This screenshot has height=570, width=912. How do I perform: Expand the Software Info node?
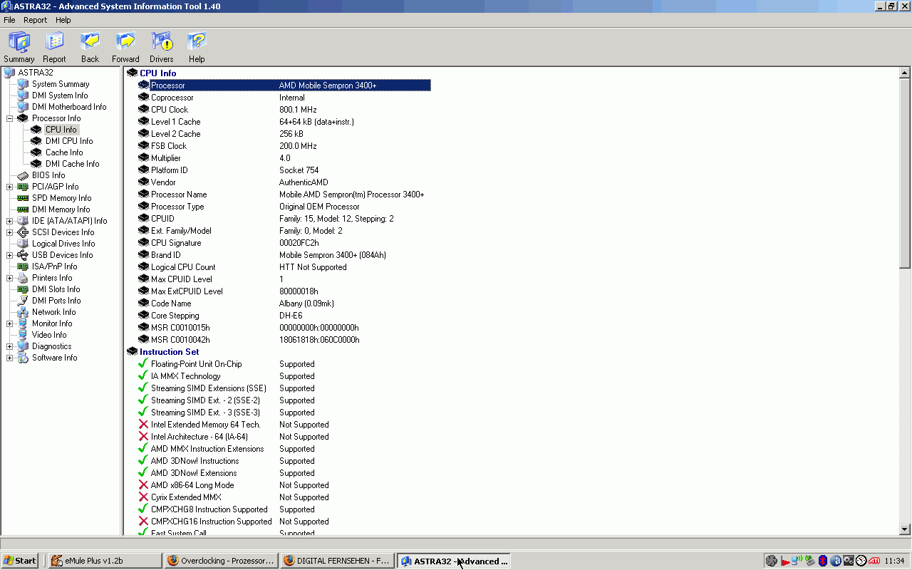coord(10,358)
